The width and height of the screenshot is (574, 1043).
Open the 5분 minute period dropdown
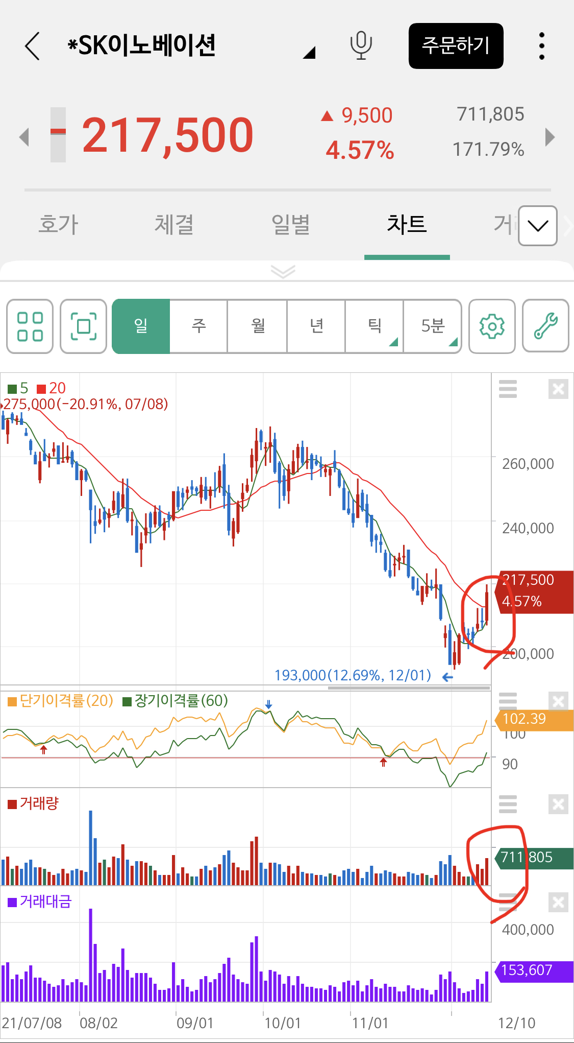433,326
